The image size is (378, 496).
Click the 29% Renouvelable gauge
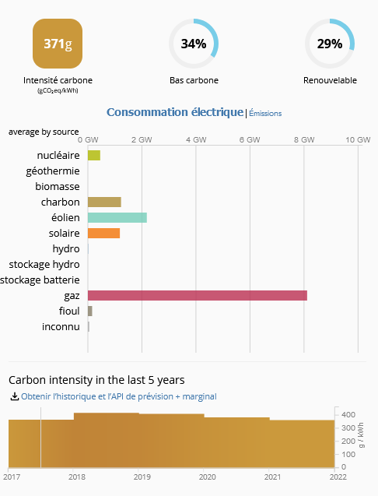point(330,44)
